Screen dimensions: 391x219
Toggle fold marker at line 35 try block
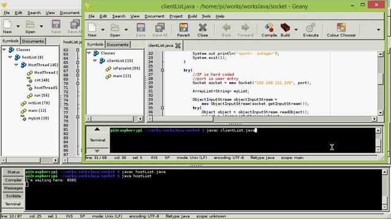click(x=163, y=108)
